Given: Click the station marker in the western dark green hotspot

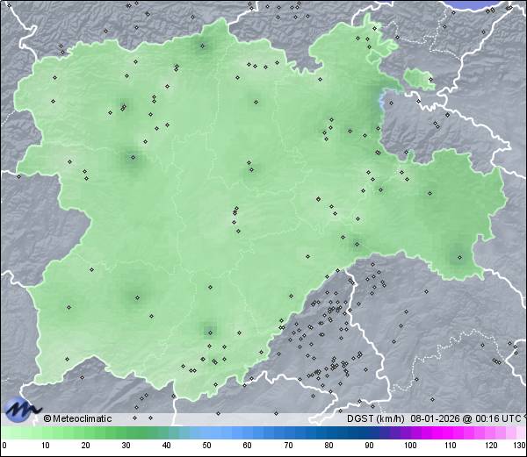Looking at the screenshot, I should pos(133,158).
